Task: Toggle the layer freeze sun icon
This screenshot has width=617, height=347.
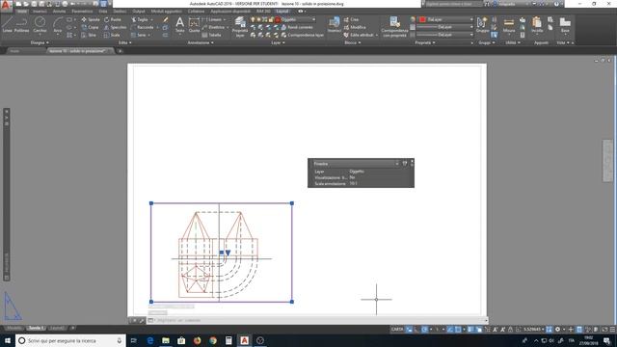Action: [259, 19]
